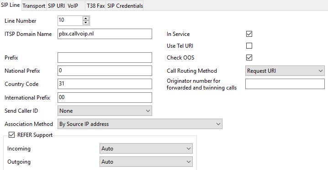Click the ITSP Domain Name field

tap(105, 34)
